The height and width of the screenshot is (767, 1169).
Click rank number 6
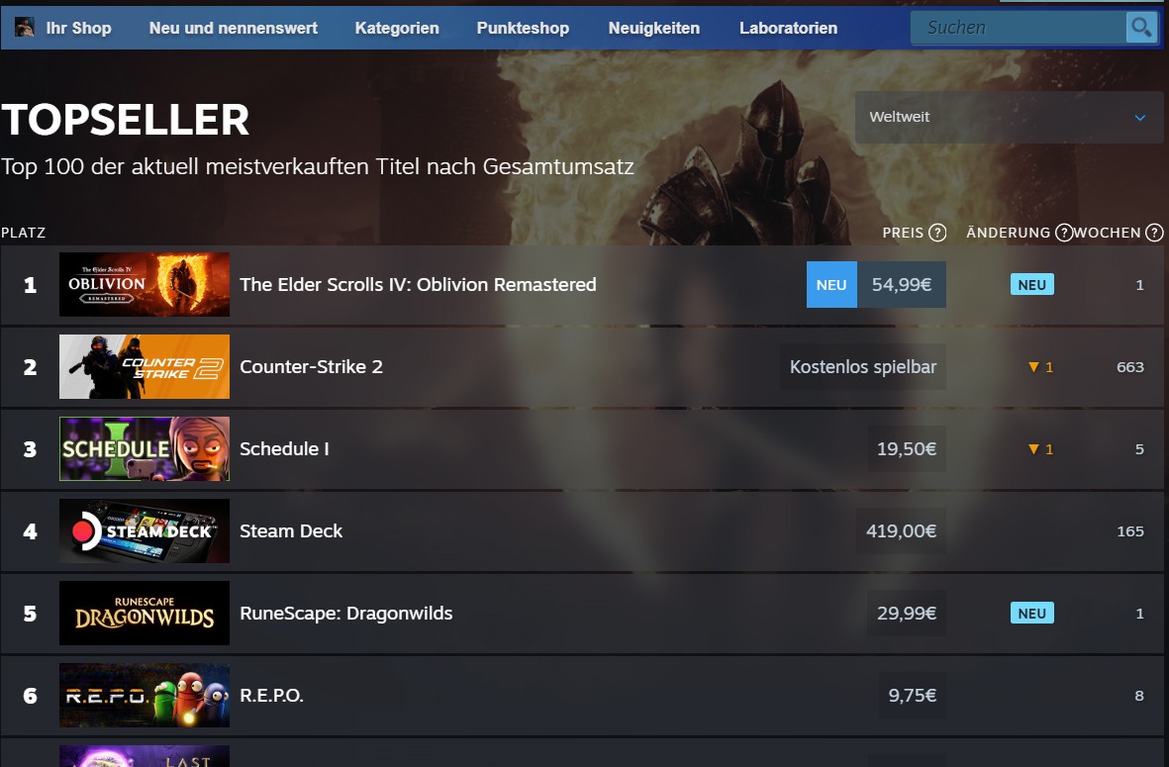coord(30,695)
